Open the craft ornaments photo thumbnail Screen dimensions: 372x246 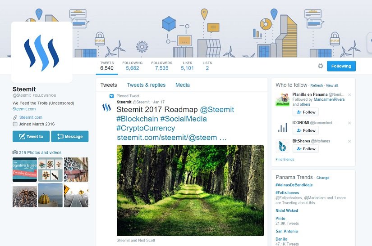pos(51,170)
